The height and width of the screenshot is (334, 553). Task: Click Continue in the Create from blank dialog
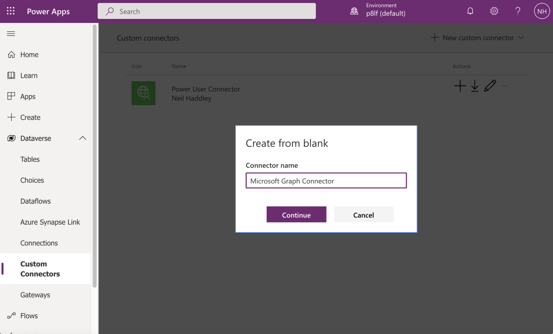click(x=296, y=215)
